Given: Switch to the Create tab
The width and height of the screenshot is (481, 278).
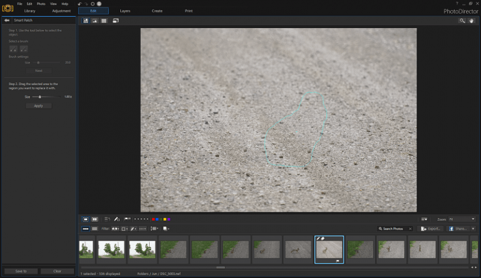Looking at the screenshot, I should coord(157,11).
